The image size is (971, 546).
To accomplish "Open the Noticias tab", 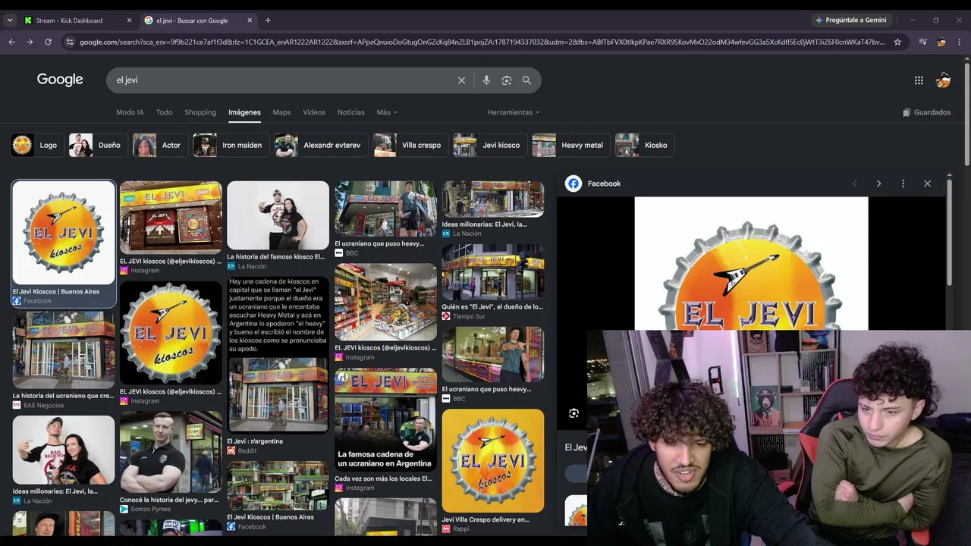I will [x=350, y=112].
